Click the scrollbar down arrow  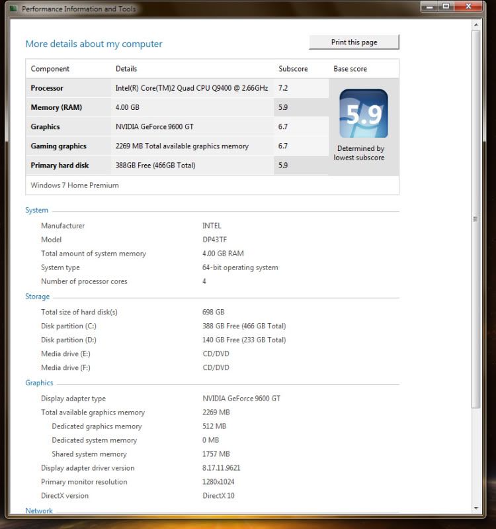coord(475,508)
